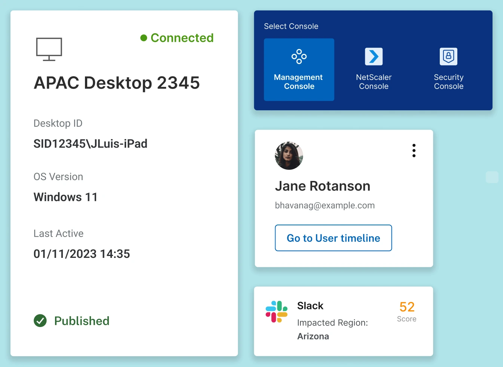This screenshot has height=367, width=503.
Task: Click the Last Active timestamp 01/11/2023 14:35
Action: pos(82,254)
